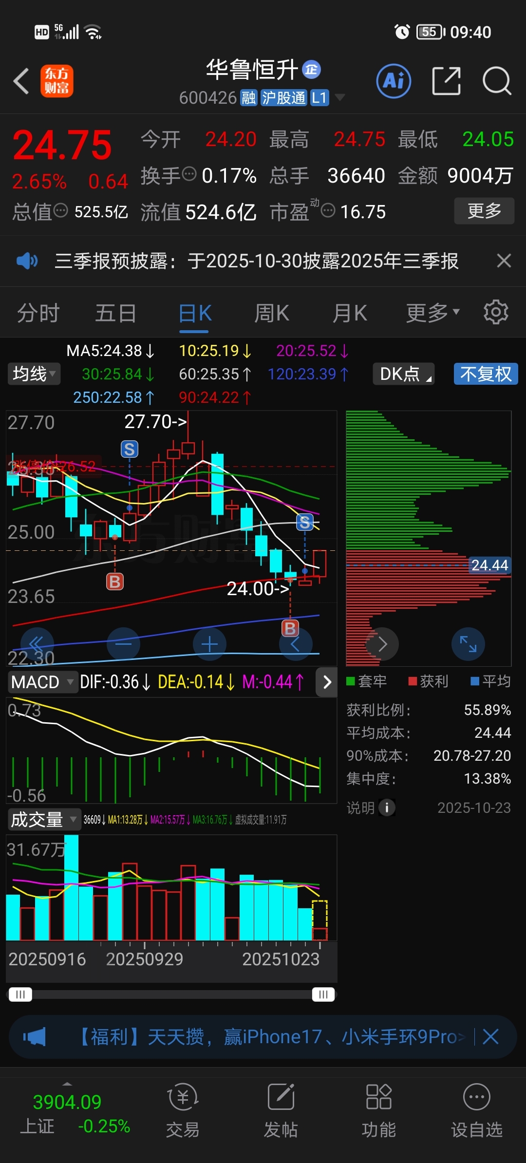Screen dimensions: 526x1163
Task: Tap the MA5:24.38 moving average label
Action: pyautogui.click(x=110, y=351)
